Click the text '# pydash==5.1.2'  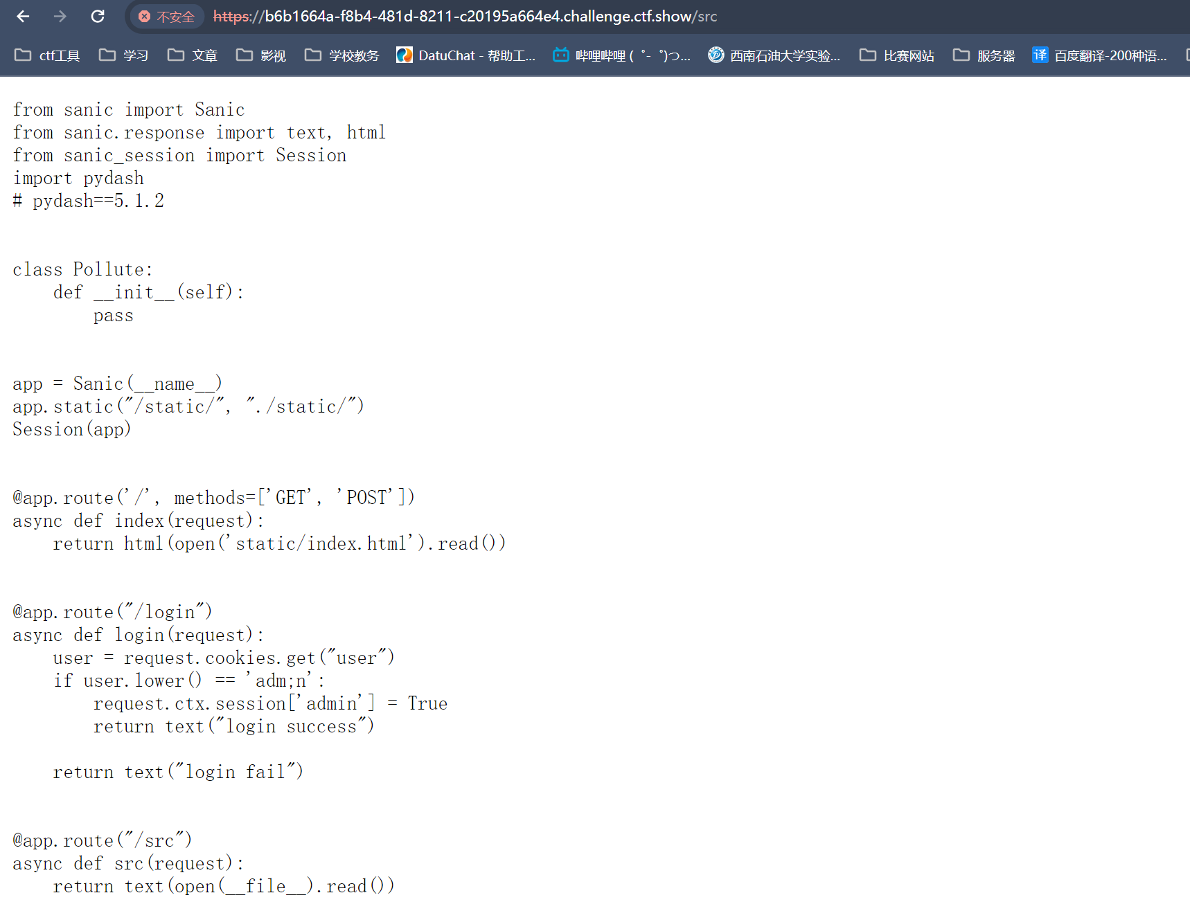(x=89, y=201)
